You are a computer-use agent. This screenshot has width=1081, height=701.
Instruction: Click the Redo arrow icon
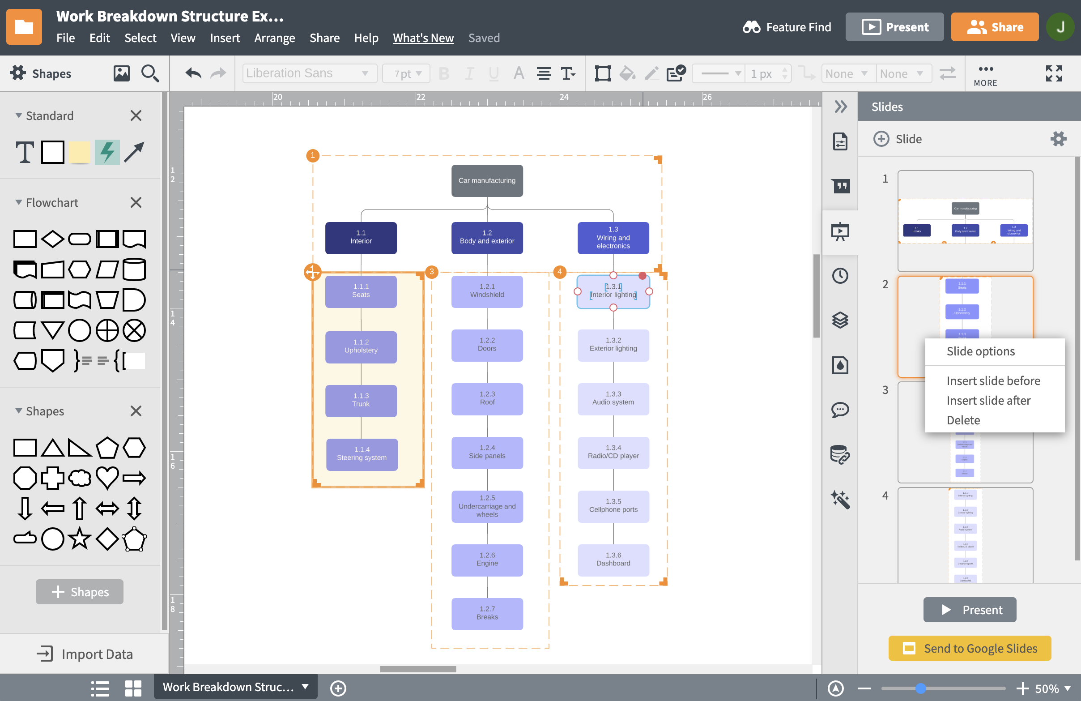tap(219, 73)
